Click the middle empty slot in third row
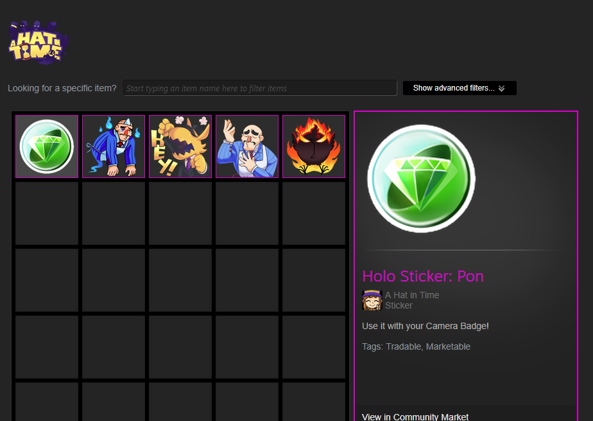 [x=180, y=280]
